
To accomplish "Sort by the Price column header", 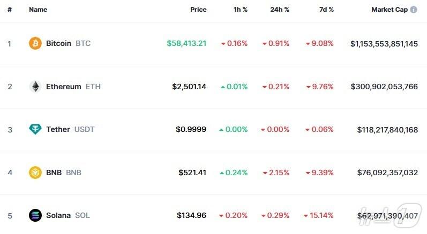I will (198, 10).
